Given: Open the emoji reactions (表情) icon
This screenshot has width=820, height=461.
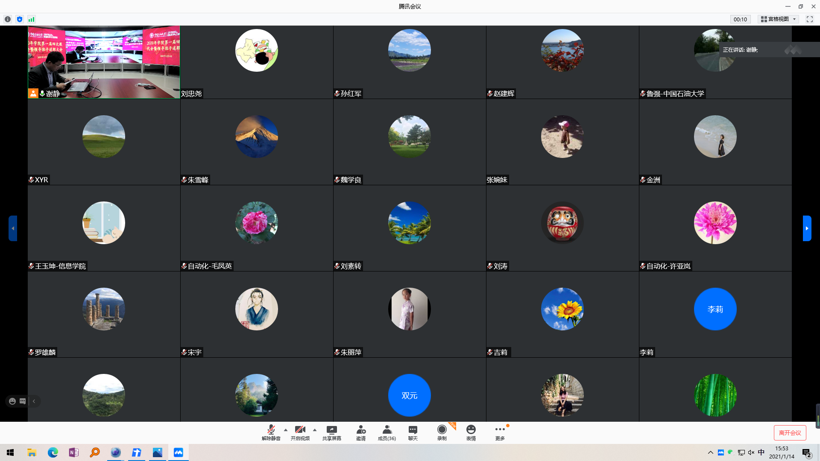Looking at the screenshot, I should pos(471,432).
